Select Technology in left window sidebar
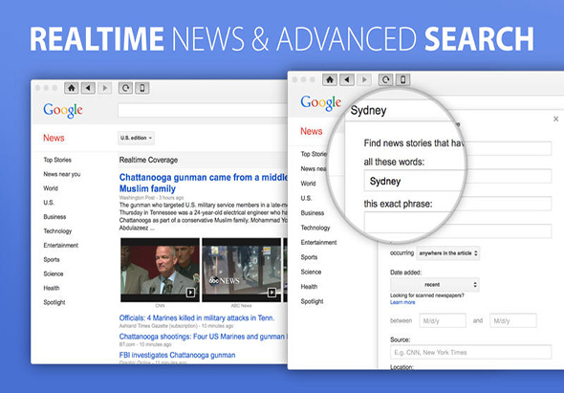Image resolution: width=564 pixels, height=393 pixels. (57, 231)
